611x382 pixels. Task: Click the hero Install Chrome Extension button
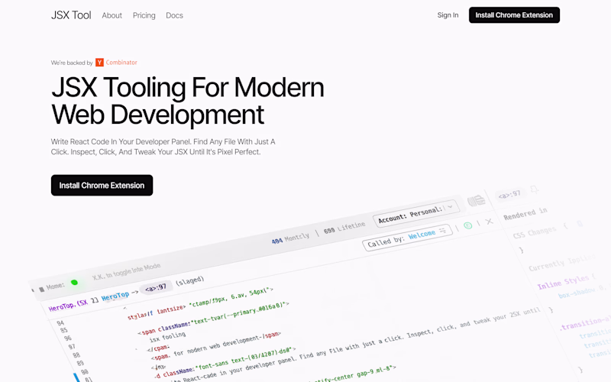click(x=102, y=185)
